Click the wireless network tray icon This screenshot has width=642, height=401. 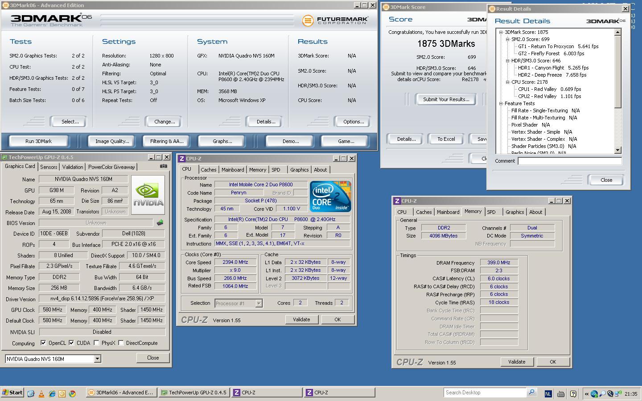click(618, 394)
